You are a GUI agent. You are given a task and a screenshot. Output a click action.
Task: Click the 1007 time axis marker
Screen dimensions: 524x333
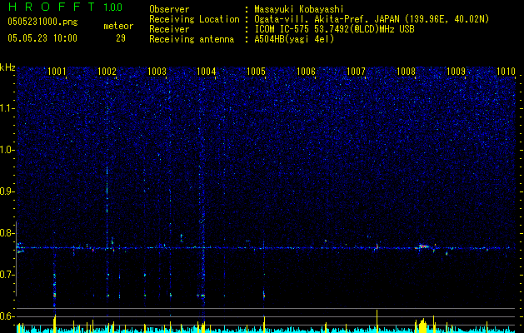tap(356, 71)
